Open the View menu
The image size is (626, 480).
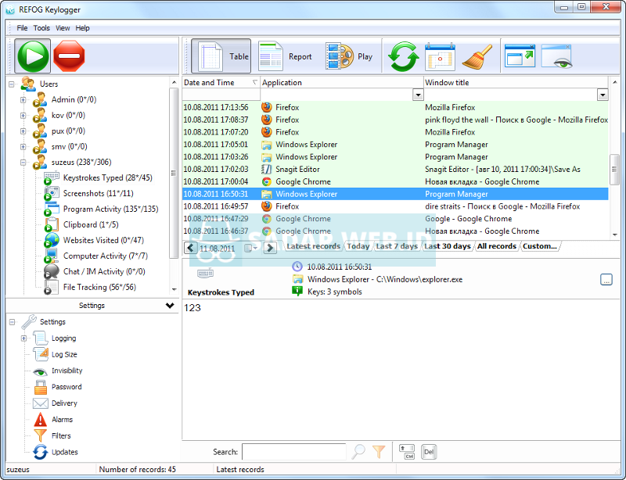pos(63,28)
